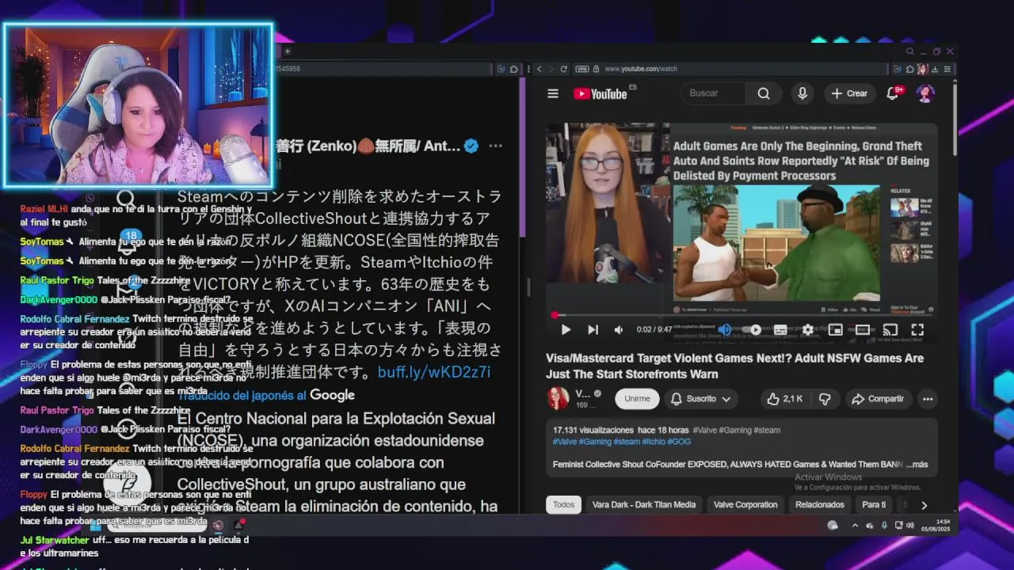Select the Todos filter chip
Screen dimensions: 1014x570
tap(564, 504)
